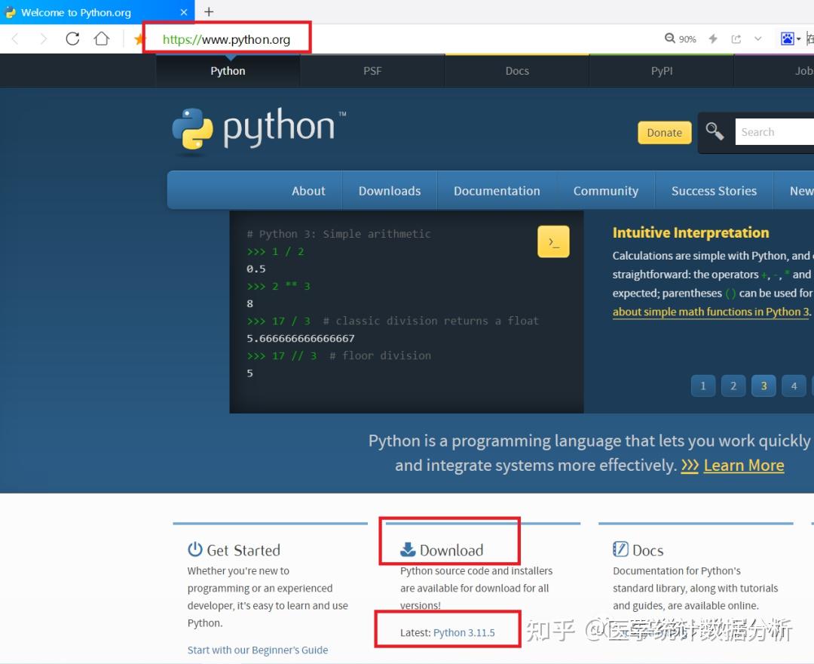Click the browser home icon
Viewport: 814px width, 664px height.
click(102, 38)
